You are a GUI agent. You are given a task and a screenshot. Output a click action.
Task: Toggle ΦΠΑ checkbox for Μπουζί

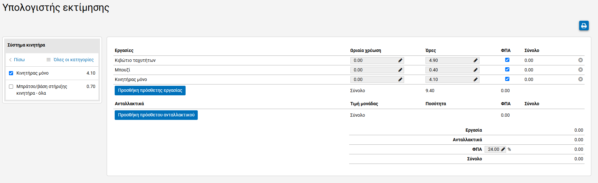coord(507,70)
